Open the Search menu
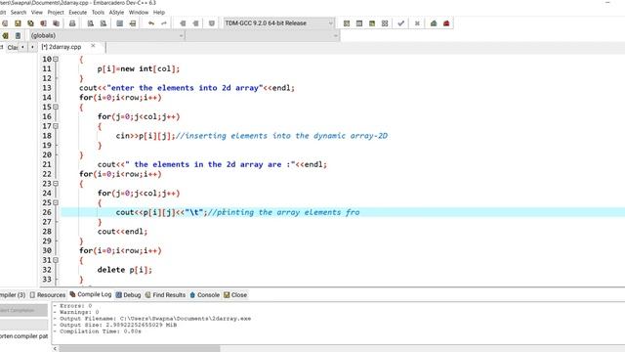 pyautogui.click(x=19, y=13)
